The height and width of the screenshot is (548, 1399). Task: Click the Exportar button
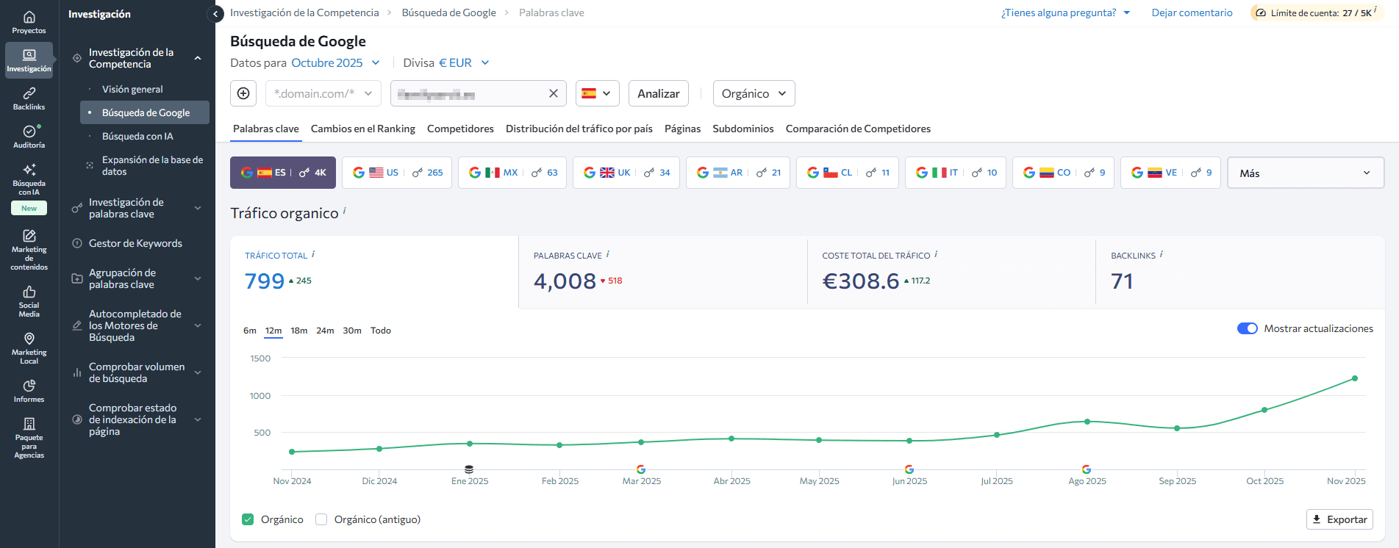(1339, 519)
